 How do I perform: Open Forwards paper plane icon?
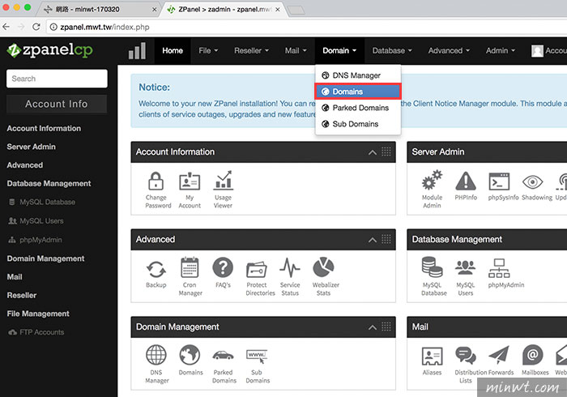coord(499,355)
